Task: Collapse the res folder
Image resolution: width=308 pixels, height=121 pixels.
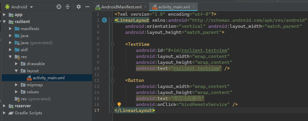Action: click(x=11, y=57)
